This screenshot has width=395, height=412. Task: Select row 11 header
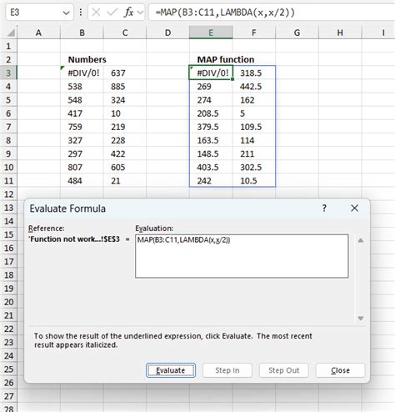click(8, 181)
